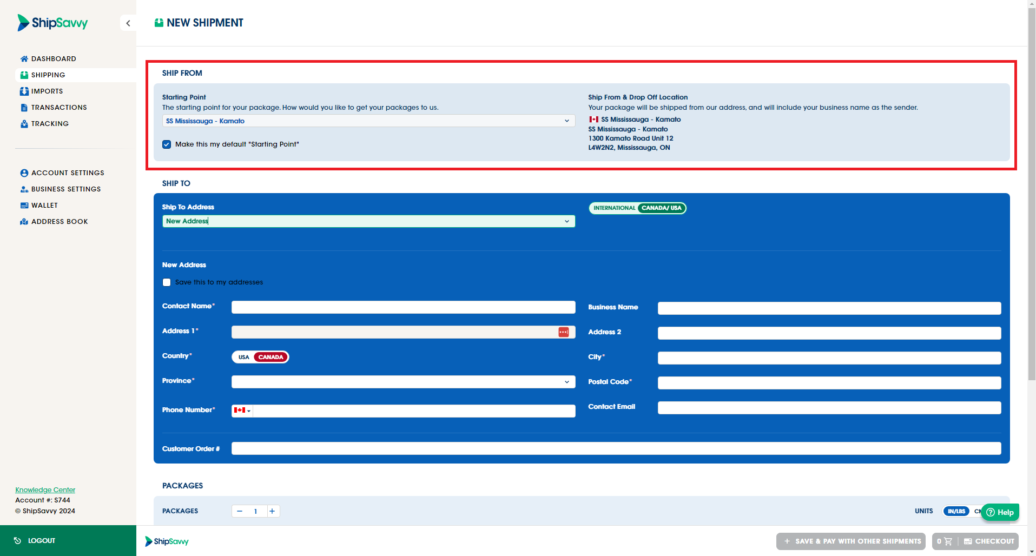The width and height of the screenshot is (1036, 556).
Task: Select Canada/USA destination toggle
Action: point(662,208)
